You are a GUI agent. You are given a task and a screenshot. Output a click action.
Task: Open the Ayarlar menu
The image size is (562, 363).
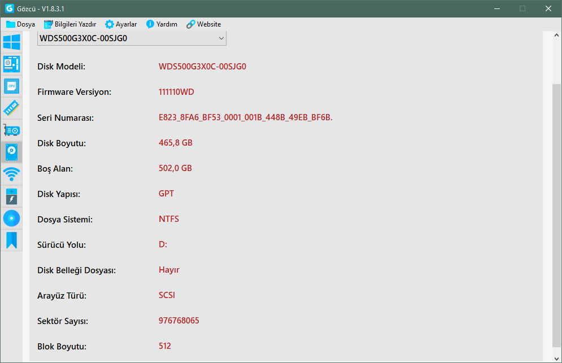tap(121, 24)
